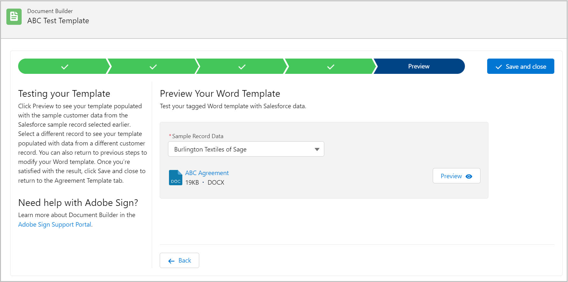Click the green Document Builder icon
The image size is (568, 282).
click(14, 17)
